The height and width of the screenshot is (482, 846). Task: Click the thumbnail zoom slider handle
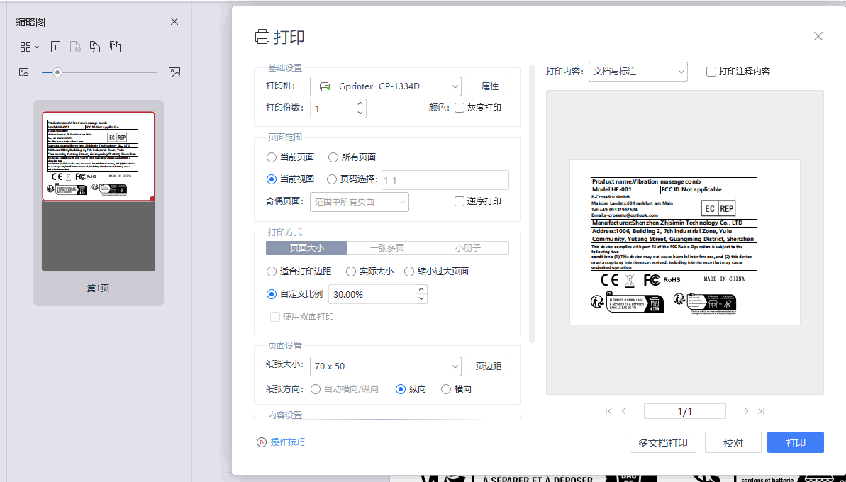57,72
